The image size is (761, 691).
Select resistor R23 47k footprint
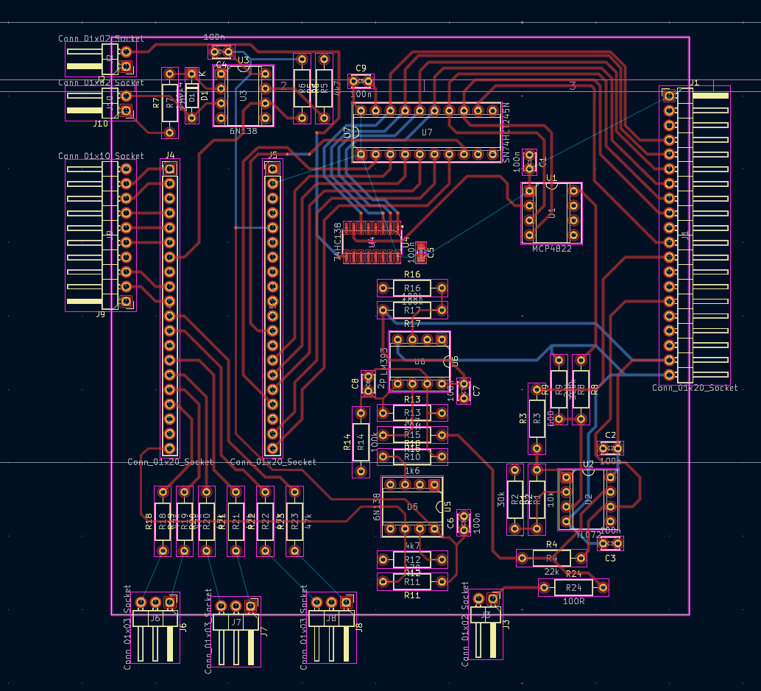click(x=294, y=521)
